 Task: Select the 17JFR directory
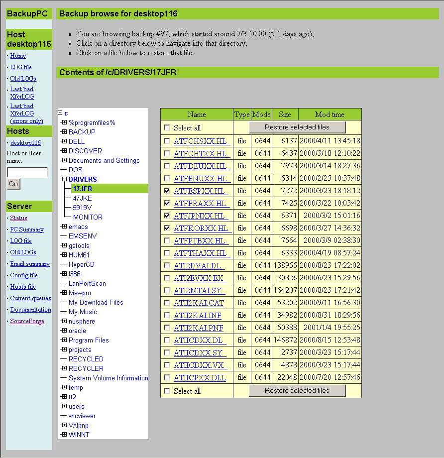click(83, 189)
